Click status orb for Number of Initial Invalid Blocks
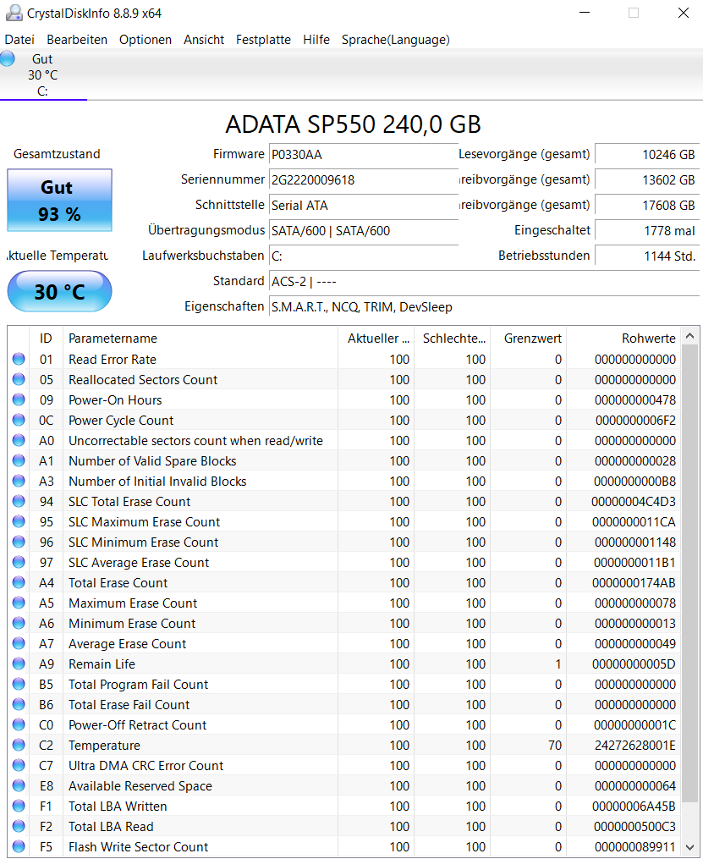 coord(19,481)
